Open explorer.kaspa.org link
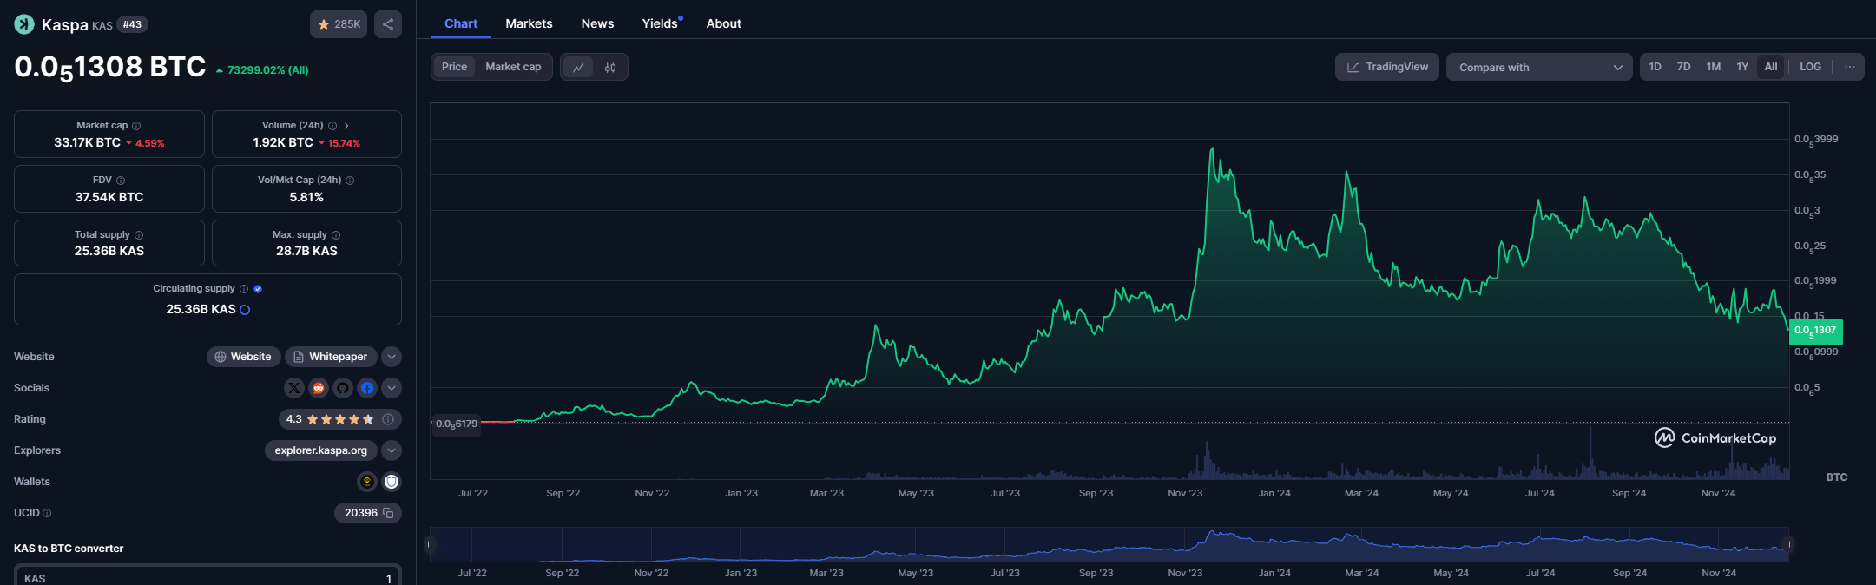 [x=321, y=450]
